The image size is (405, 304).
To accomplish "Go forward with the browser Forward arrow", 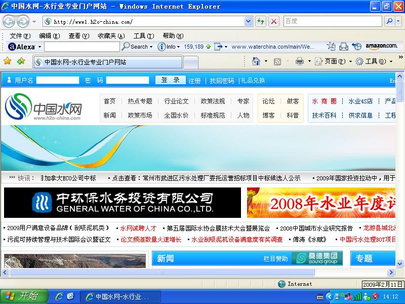I will tap(23, 21).
